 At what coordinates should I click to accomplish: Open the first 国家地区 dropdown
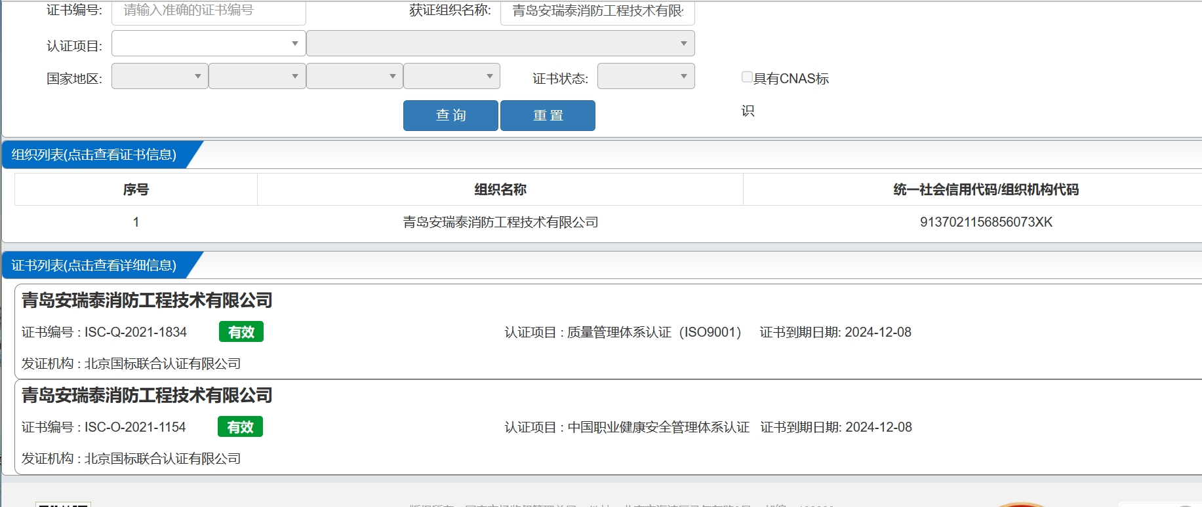click(160, 76)
